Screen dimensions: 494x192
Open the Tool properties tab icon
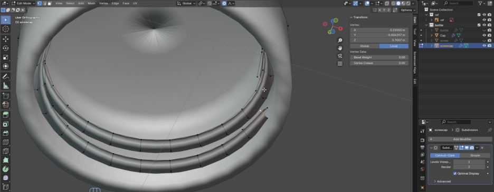[422, 131]
